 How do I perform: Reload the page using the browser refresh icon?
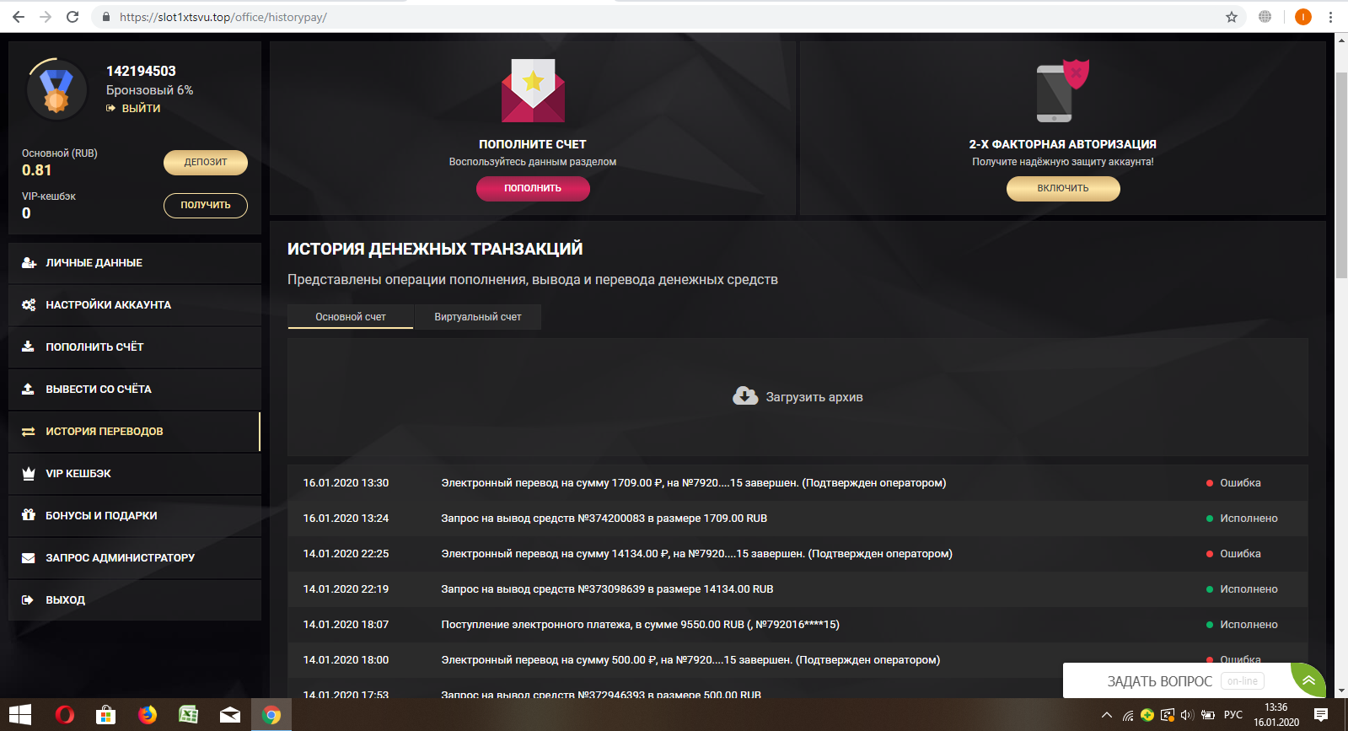click(x=73, y=17)
